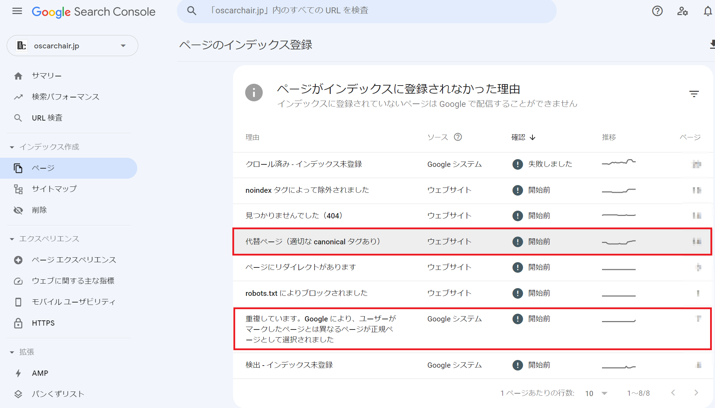Open サイトマップ in sidebar
The image size is (715, 408).
coord(54,189)
